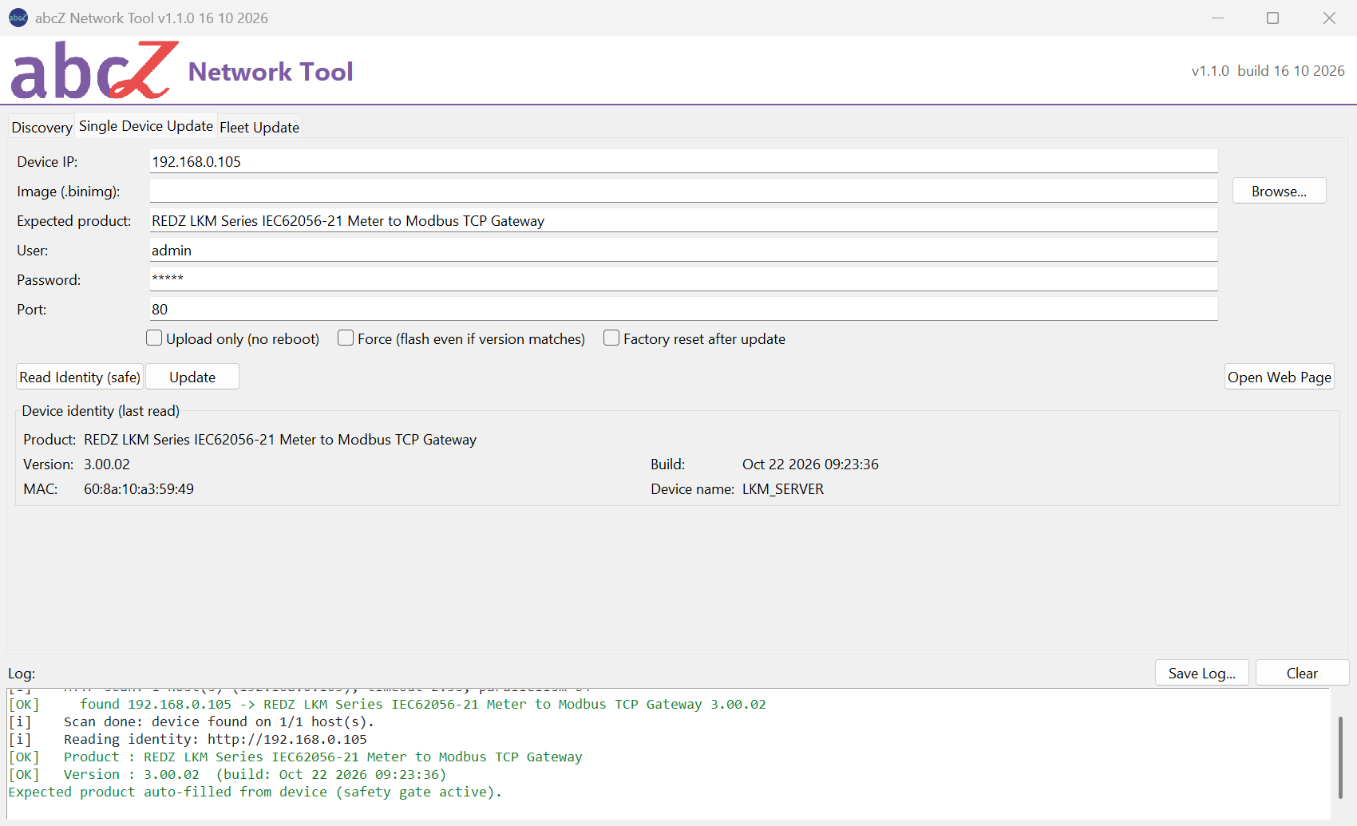Focus the Image (.binimg) path field
The height and width of the screenshot is (826, 1357).
(683, 191)
